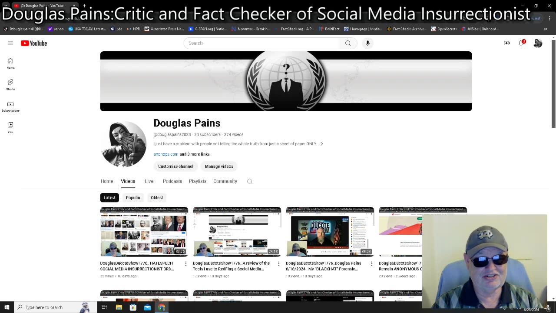The image size is (556, 313).
Task: Open the USA TODAY bookmark
Action: 87,29
